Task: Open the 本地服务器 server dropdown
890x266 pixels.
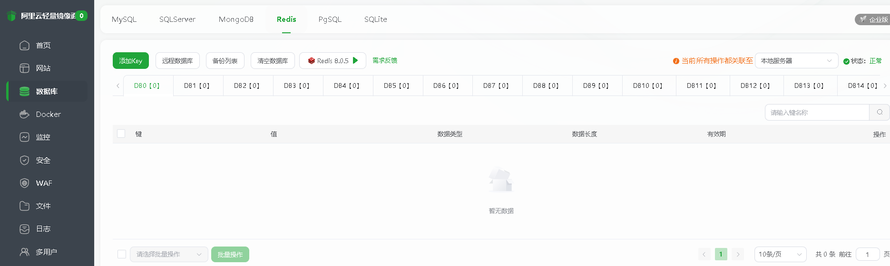Action: [x=797, y=61]
